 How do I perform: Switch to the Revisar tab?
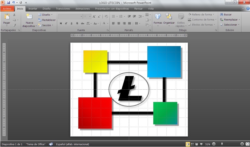coord(138,9)
